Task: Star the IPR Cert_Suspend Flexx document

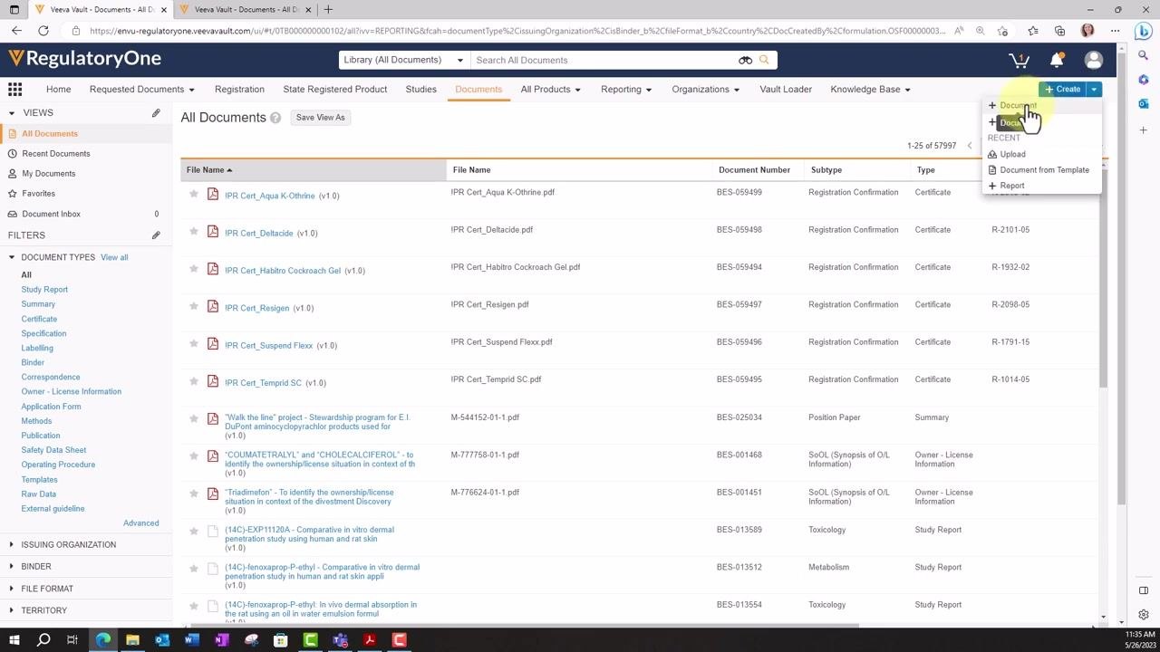Action: click(x=193, y=344)
